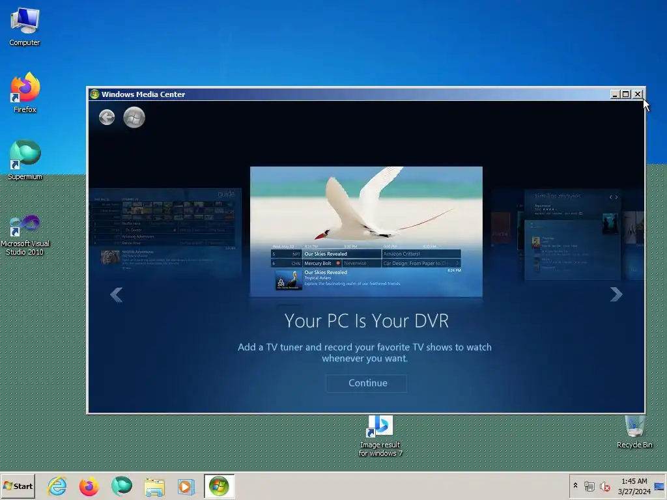Maximize the Windows Media Center window
This screenshot has width=667, height=500.
tap(626, 94)
